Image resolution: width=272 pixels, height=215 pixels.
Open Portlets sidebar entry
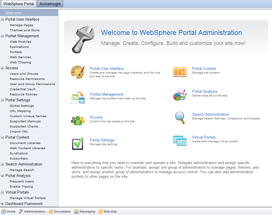click(16, 52)
